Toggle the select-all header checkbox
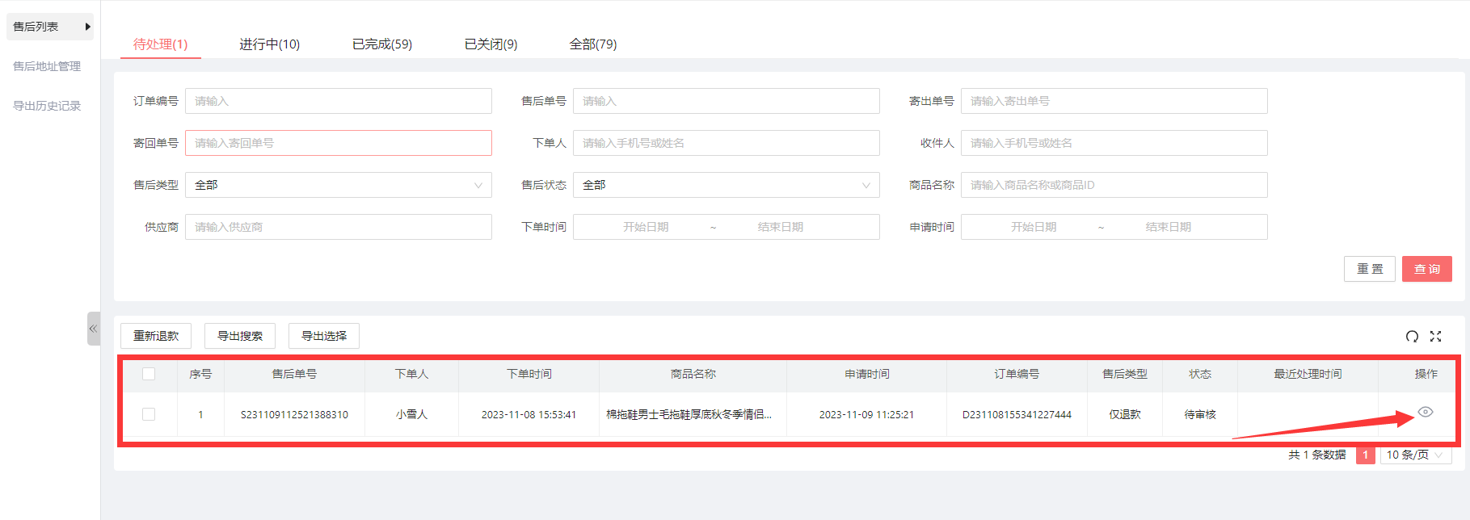 [x=149, y=374]
